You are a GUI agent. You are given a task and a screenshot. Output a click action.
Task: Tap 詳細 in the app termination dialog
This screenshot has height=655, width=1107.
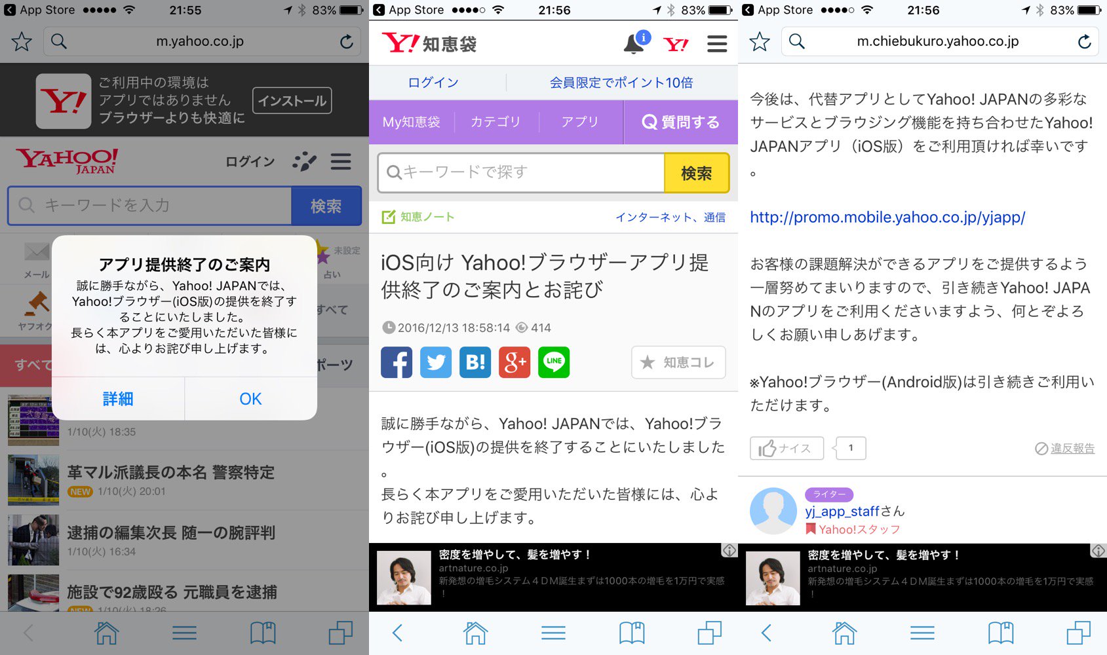tap(118, 398)
